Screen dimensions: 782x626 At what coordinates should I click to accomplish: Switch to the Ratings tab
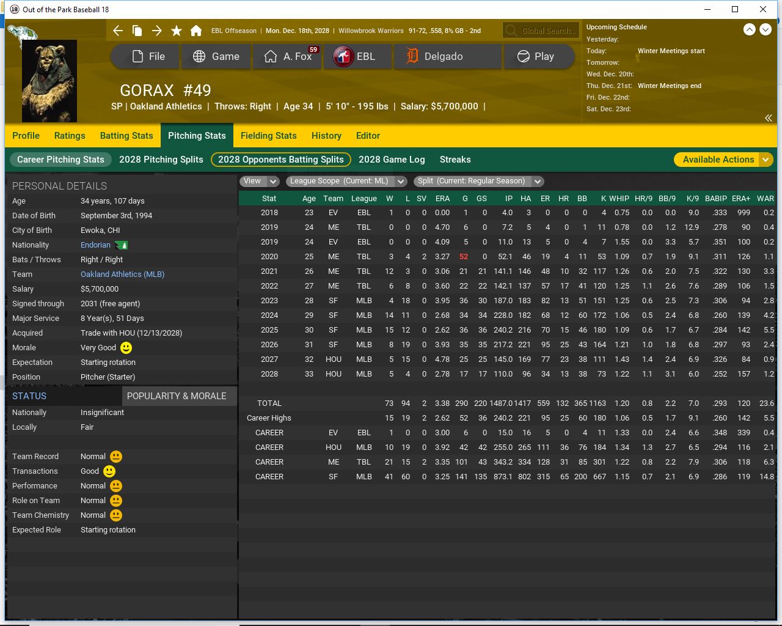pos(70,136)
